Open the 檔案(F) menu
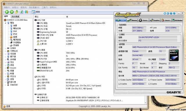The image size is (186, 111). 7,8
